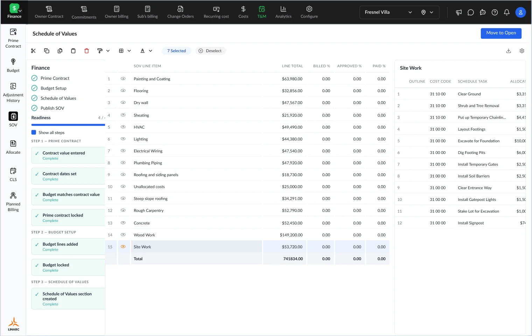Select SOV in the left sidebar

click(x=13, y=119)
